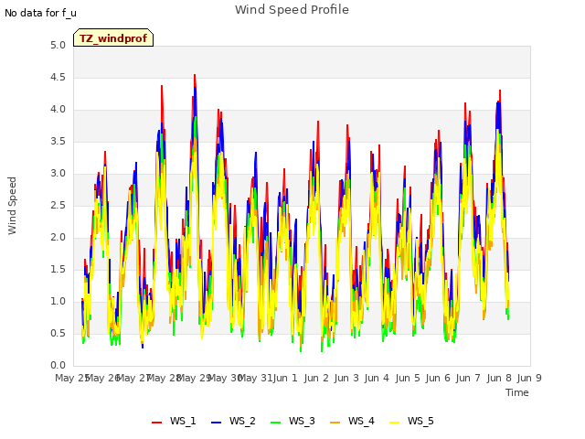Click the Jun 2 x-axis date label
Image resolution: width=585 pixels, height=439 pixels.
pyautogui.click(x=316, y=378)
